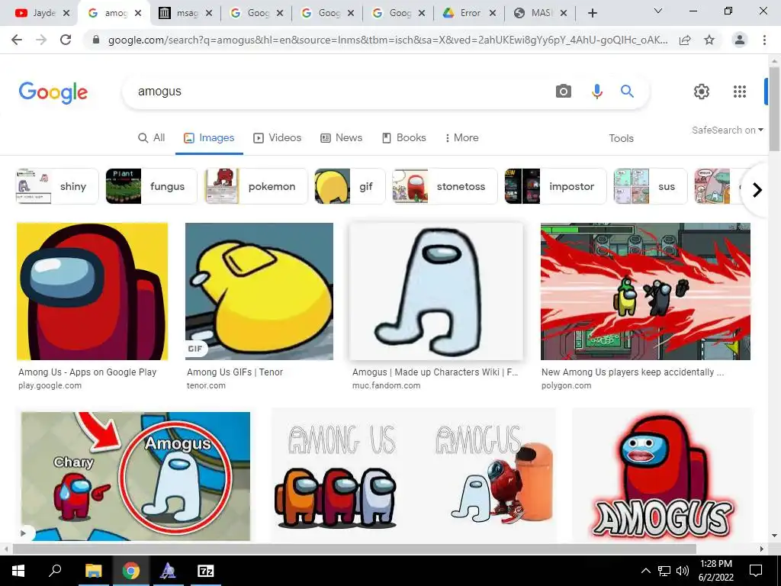Click the browser address bar URL

tap(387, 40)
